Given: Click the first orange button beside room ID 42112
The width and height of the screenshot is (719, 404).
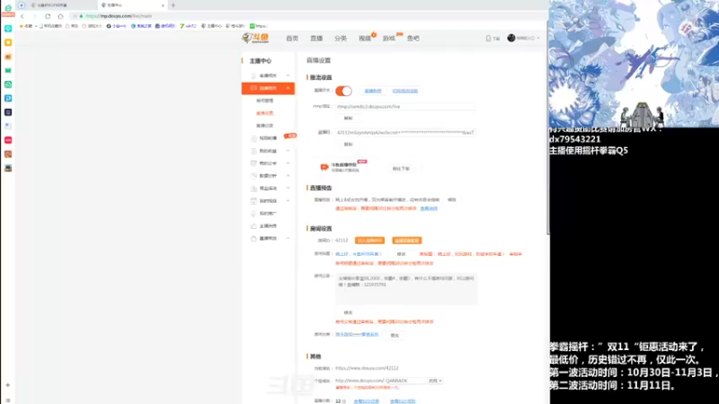Looking at the screenshot, I should (369, 241).
